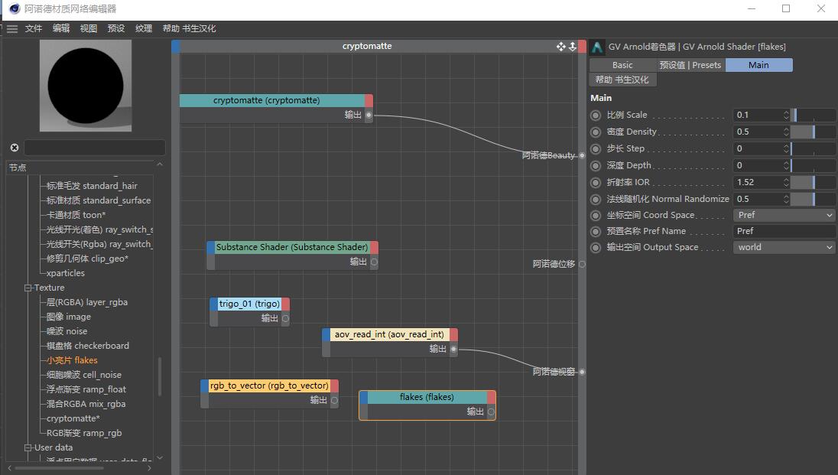The height and width of the screenshot is (475, 838).
Task: Switch to the Basic tab
Action: [622, 65]
